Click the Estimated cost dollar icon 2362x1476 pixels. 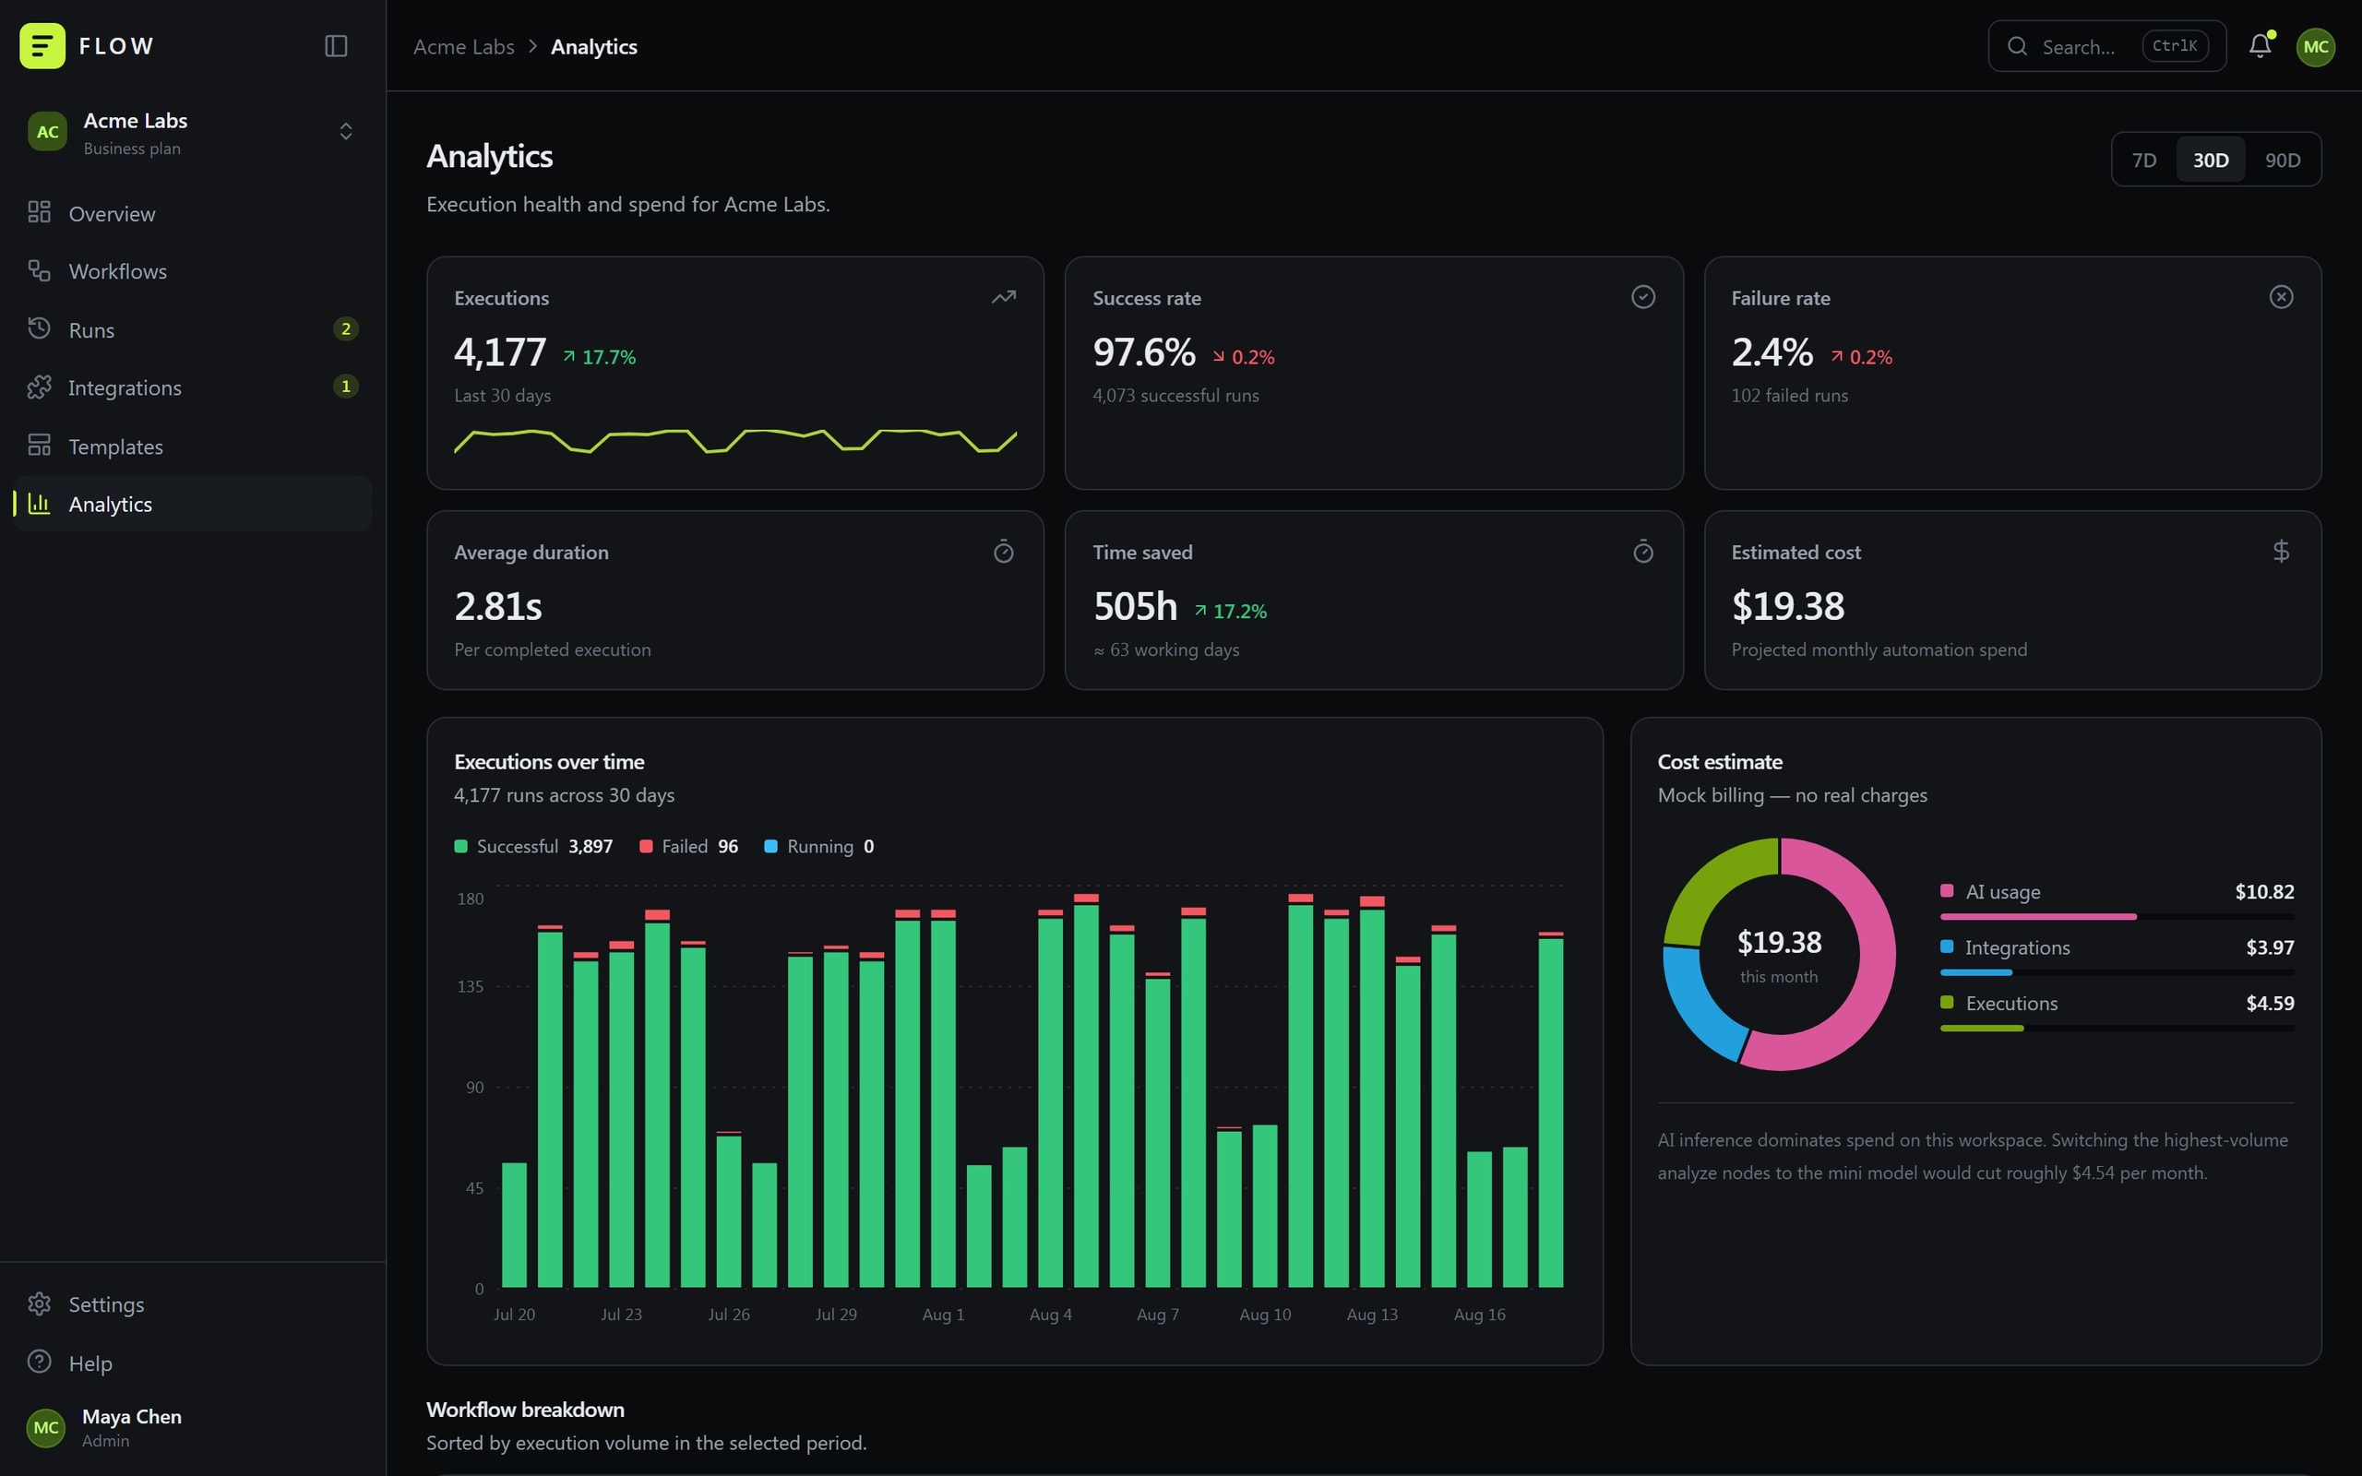point(2281,552)
